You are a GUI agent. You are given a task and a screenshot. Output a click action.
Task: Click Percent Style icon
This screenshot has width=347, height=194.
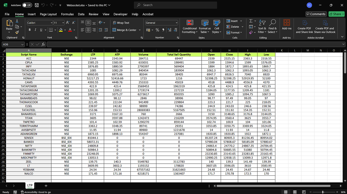coord(157,30)
